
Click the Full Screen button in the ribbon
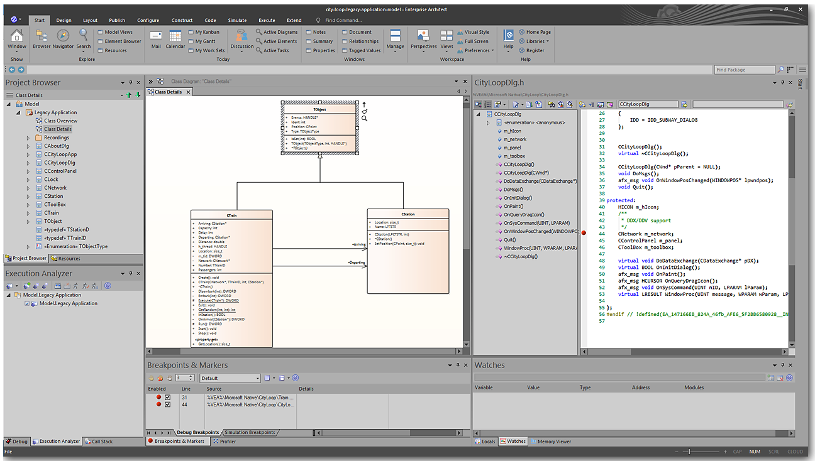tap(476, 41)
